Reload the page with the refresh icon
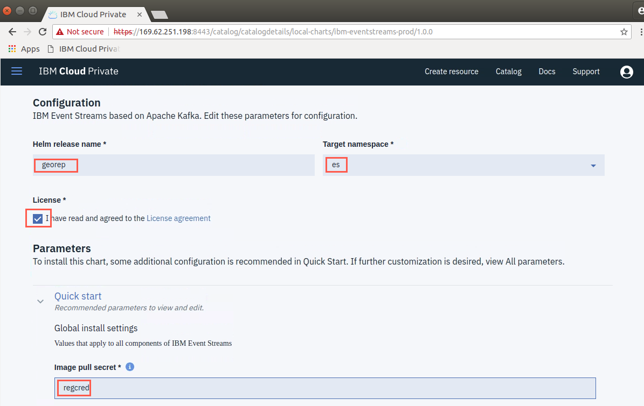This screenshot has width=644, height=406. point(43,32)
